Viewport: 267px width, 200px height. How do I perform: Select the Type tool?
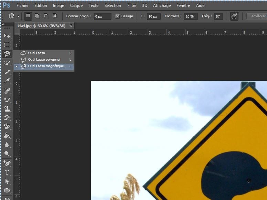click(7, 172)
